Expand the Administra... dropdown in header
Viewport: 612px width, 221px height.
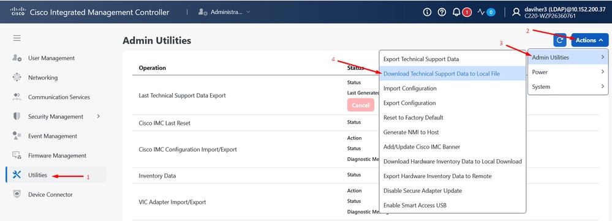pos(224,12)
